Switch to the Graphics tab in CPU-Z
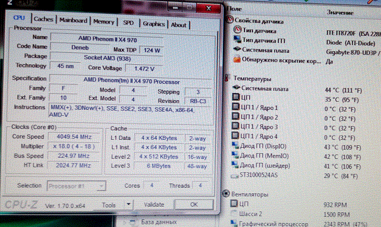The image size is (381, 227). coord(154,24)
